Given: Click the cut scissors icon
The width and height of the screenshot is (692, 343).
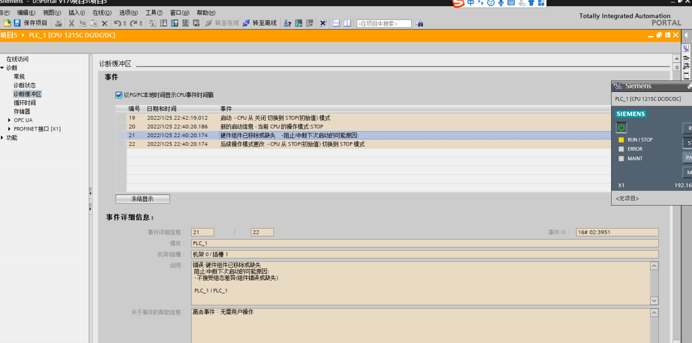Looking at the screenshot, I should coord(71,23).
